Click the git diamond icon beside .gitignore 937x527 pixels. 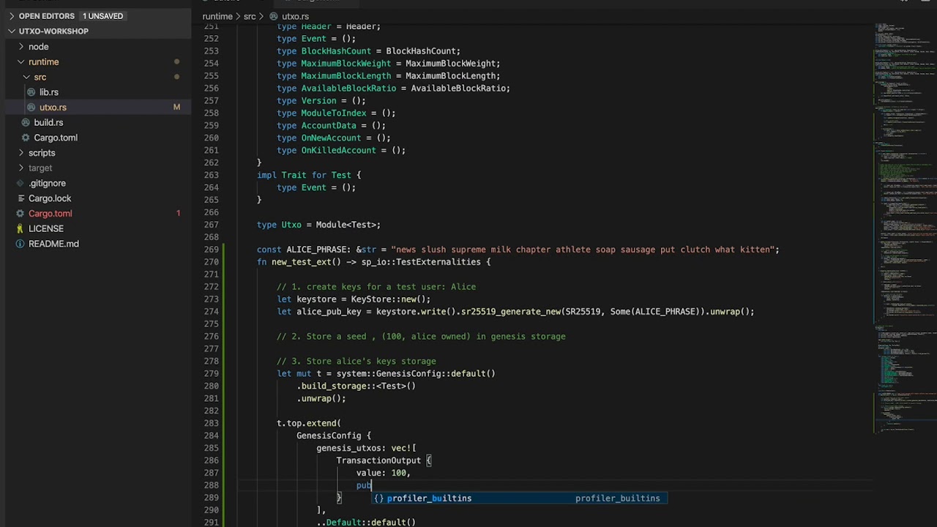[x=21, y=184]
